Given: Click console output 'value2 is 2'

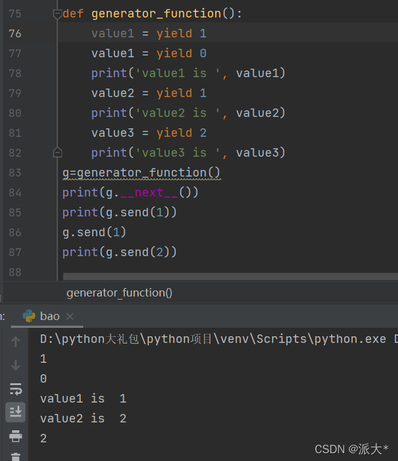Looking at the screenshot, I should [x=83, y=419].
